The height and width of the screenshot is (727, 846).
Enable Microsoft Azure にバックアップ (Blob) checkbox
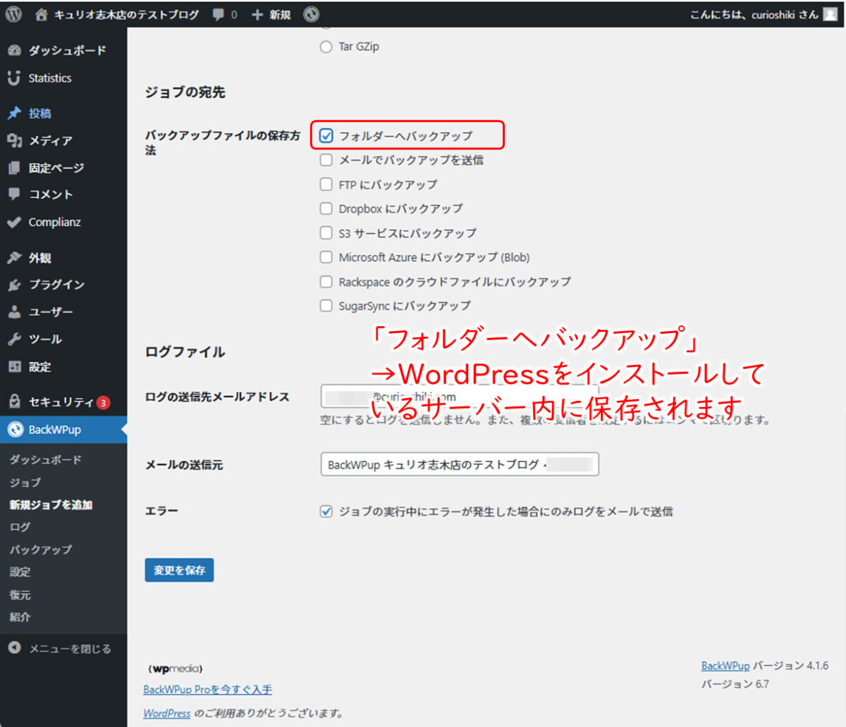[x=326, y=257]
